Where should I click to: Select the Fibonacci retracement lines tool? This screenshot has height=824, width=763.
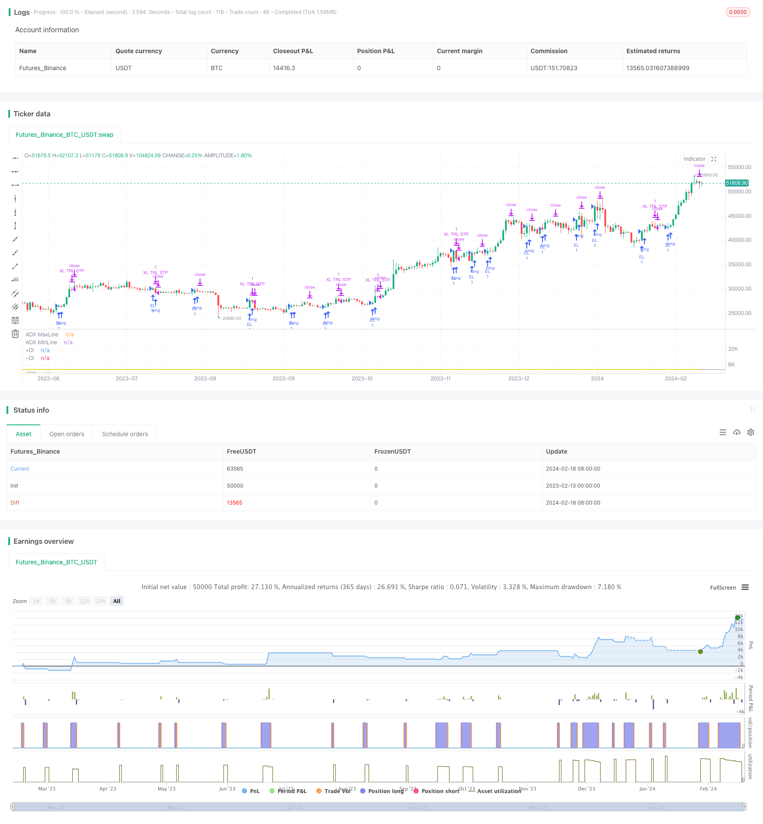coord(15,320)
